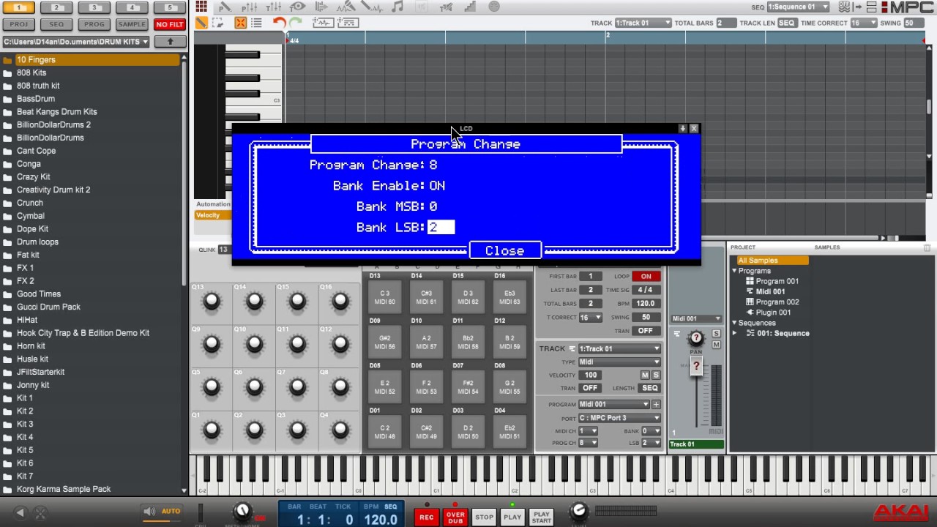Image resolution: width=937 pixels, height=527 pixels.
Task: Open the PORT C : MPC Port 3 dropdown
Action: click(619, 418)
